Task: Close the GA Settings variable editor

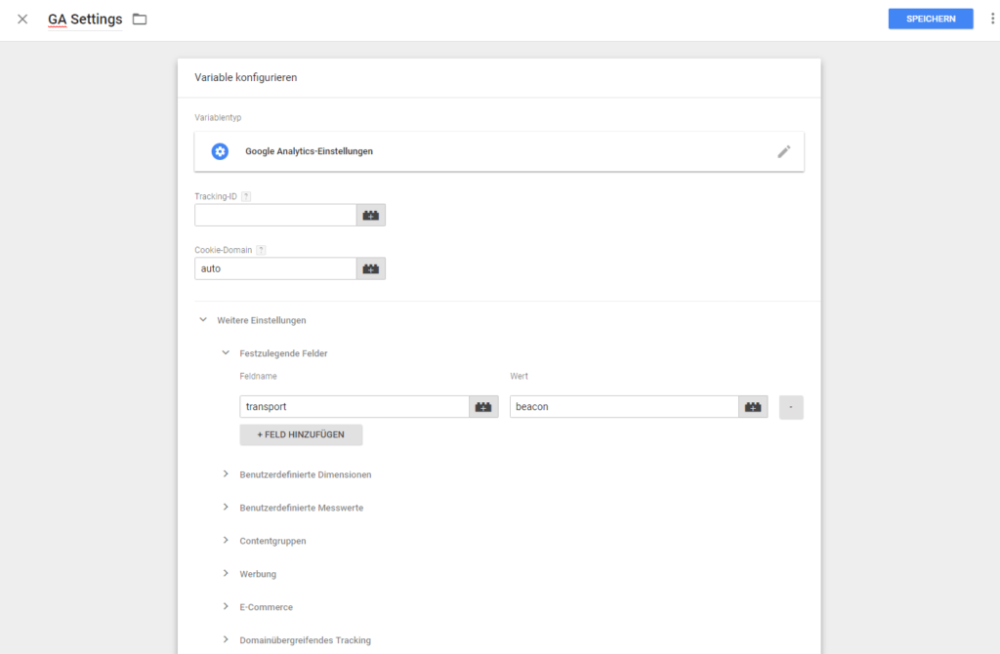Action: coord(22,20)
